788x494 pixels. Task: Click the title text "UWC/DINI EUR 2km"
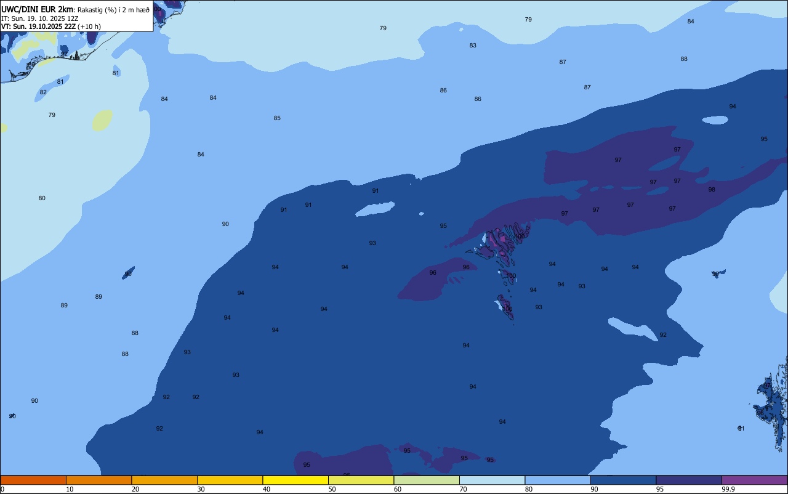(x=37, y=9)
